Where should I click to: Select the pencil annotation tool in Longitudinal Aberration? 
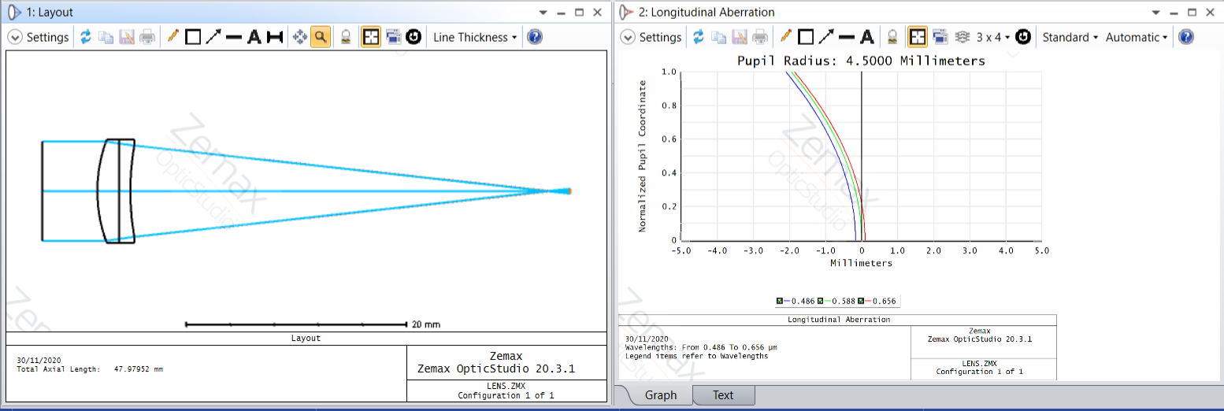point(784,37)
